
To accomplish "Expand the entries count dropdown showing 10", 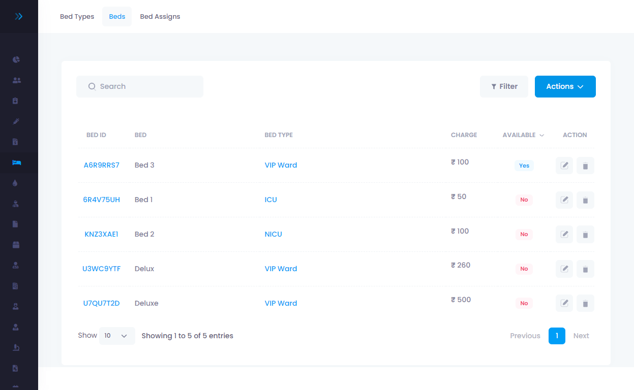I will point(117,336).
